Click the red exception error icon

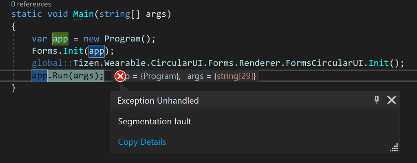tap(120, 76)
